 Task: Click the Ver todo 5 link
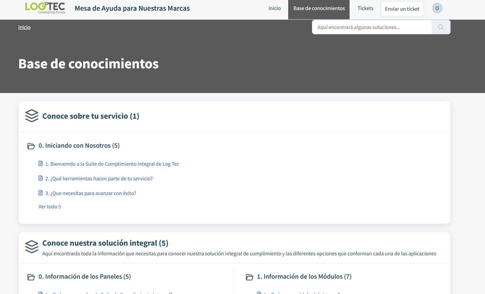pyautogui.click(x=50, y=207)
